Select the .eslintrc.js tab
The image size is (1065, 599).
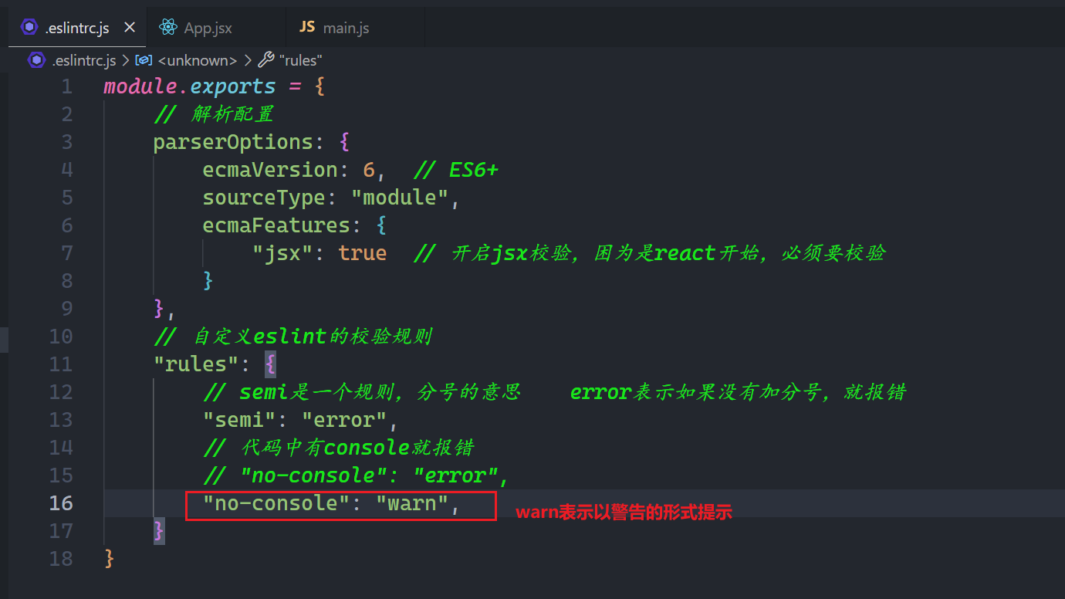point(76,28)
